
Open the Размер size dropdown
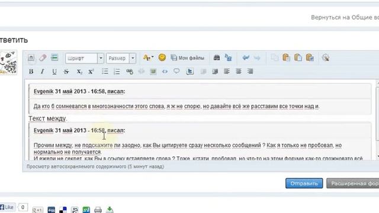(x=121, y=58)
